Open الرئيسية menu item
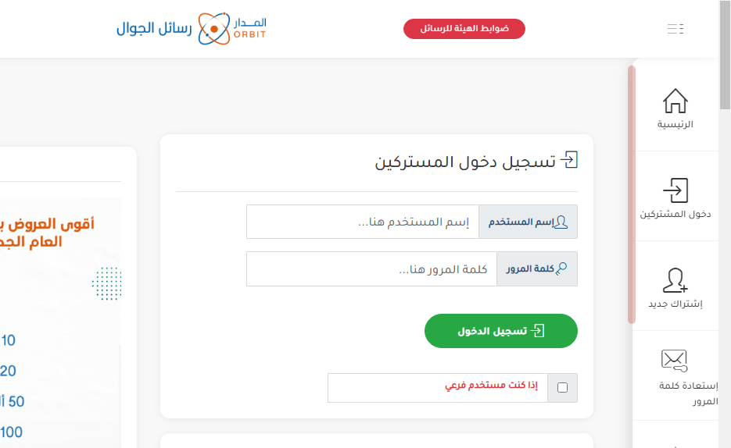The image size is (731, 448). pyautogui.click(x=675, y=124)
